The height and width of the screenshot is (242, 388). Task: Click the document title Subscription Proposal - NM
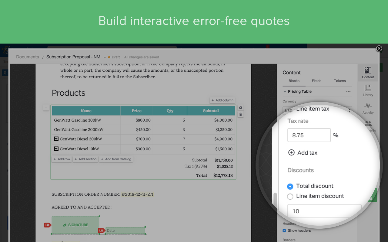(73, 57)
